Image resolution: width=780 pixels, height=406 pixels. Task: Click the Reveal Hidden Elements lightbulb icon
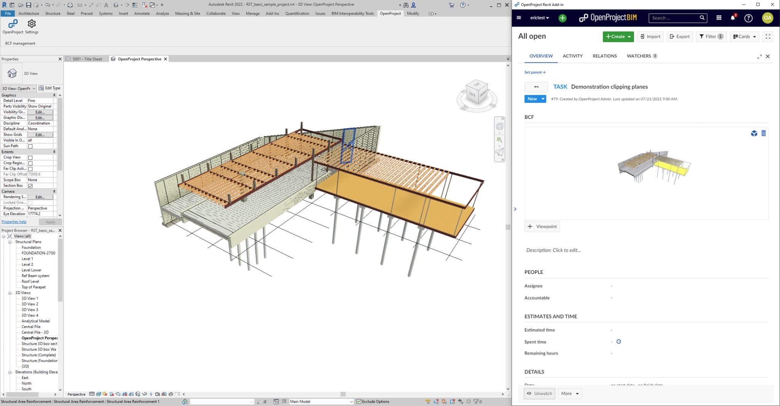[x=428, y=401]
